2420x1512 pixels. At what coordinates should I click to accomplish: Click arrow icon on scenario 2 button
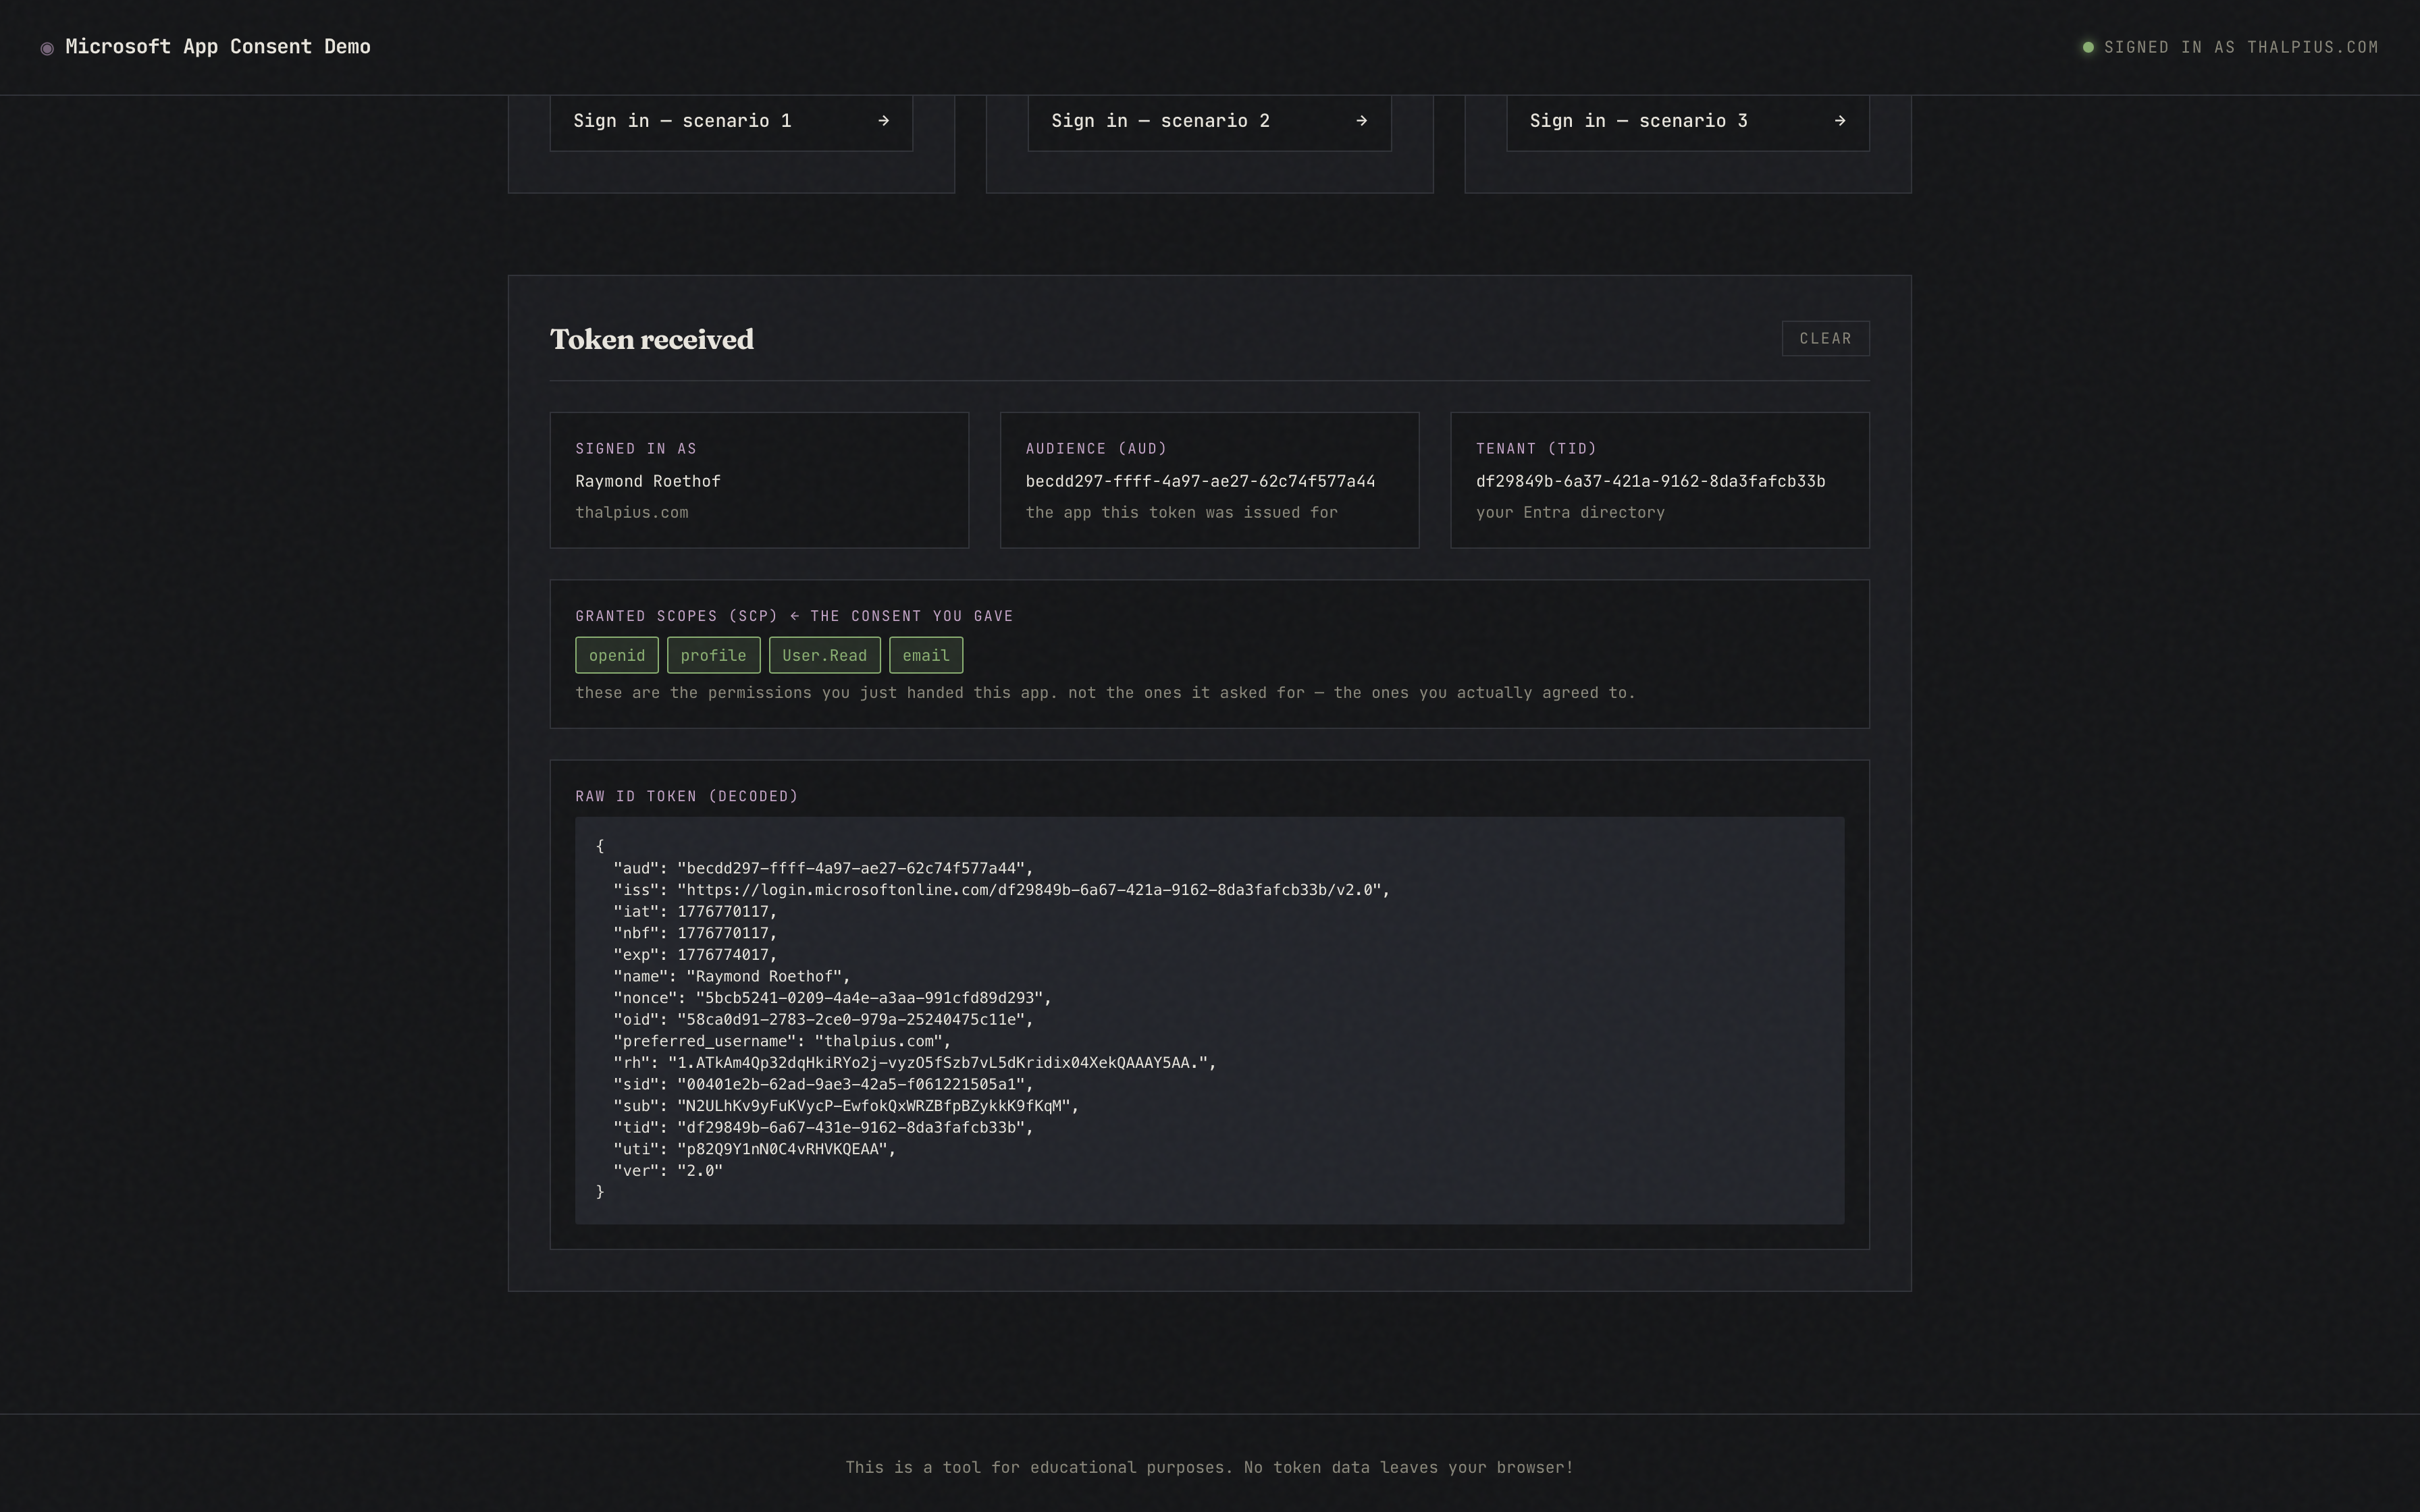1361,121
